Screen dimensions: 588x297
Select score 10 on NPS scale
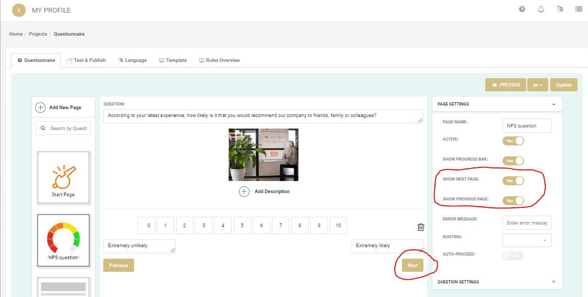[338, 225]
